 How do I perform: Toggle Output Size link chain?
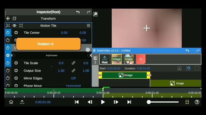point(73,71)
